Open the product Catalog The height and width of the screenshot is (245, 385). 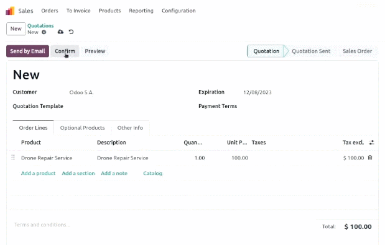pos(153,173)
